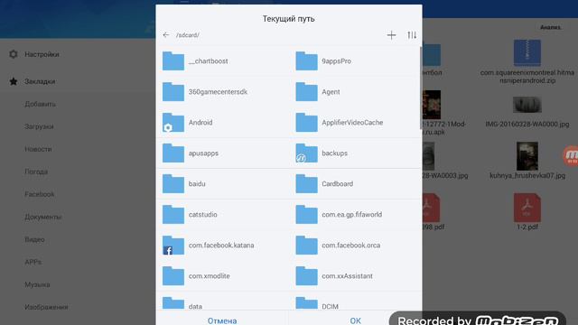Viewport: 578px width, 325px height.
Task: Click the Анализ button in background window
Action: [x=550, y=27]
